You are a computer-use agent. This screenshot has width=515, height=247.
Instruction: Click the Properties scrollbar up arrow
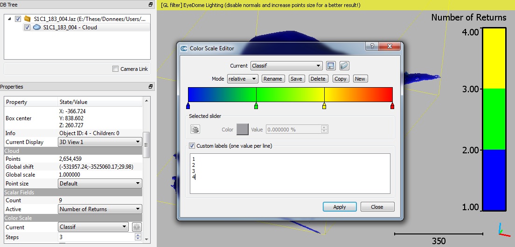[x=146, y=100]
